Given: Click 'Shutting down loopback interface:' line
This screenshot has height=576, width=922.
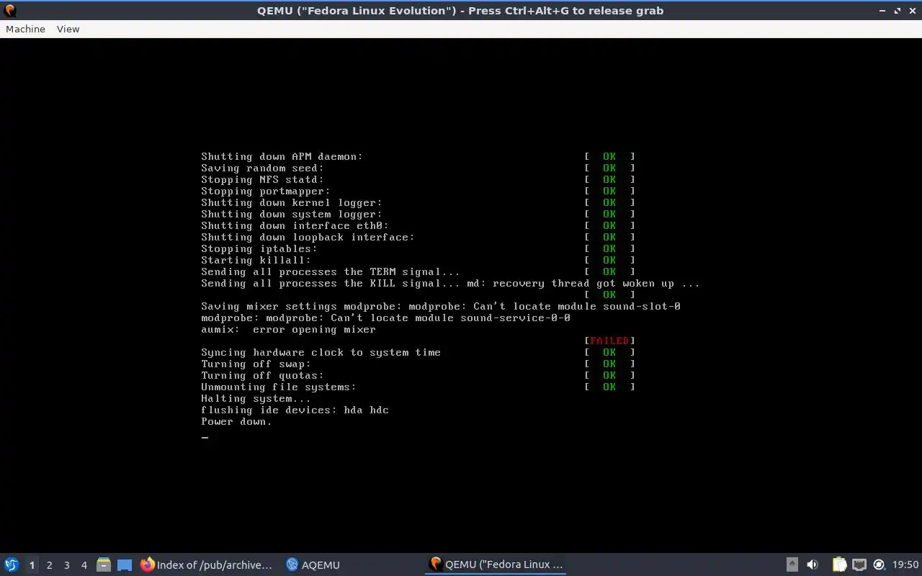Looking at the screenshot, I should click(x=308, y=237).
